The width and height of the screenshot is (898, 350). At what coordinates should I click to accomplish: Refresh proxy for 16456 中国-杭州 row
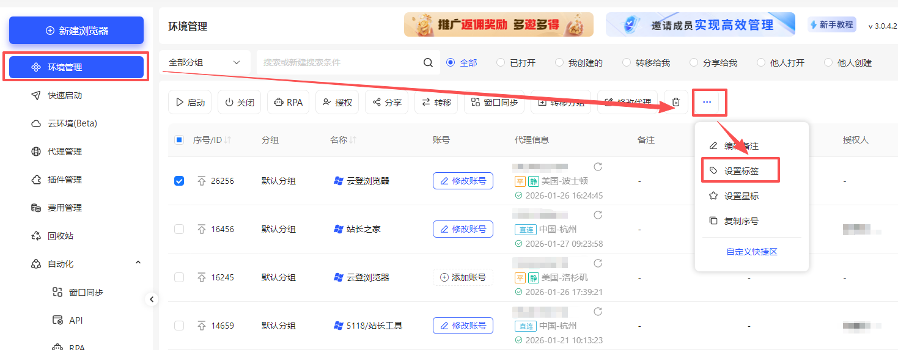[x=598, y=215]
